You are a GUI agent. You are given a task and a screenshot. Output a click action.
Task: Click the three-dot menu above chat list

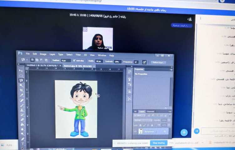coord(201,18)
